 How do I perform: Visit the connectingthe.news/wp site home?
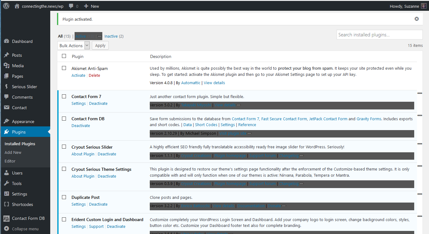point(39,6)
